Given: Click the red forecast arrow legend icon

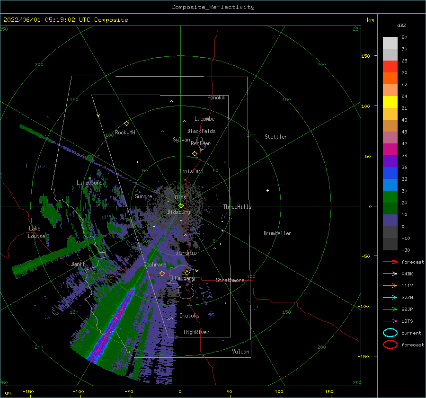Looking at the screenshot, I should (390, 262).
